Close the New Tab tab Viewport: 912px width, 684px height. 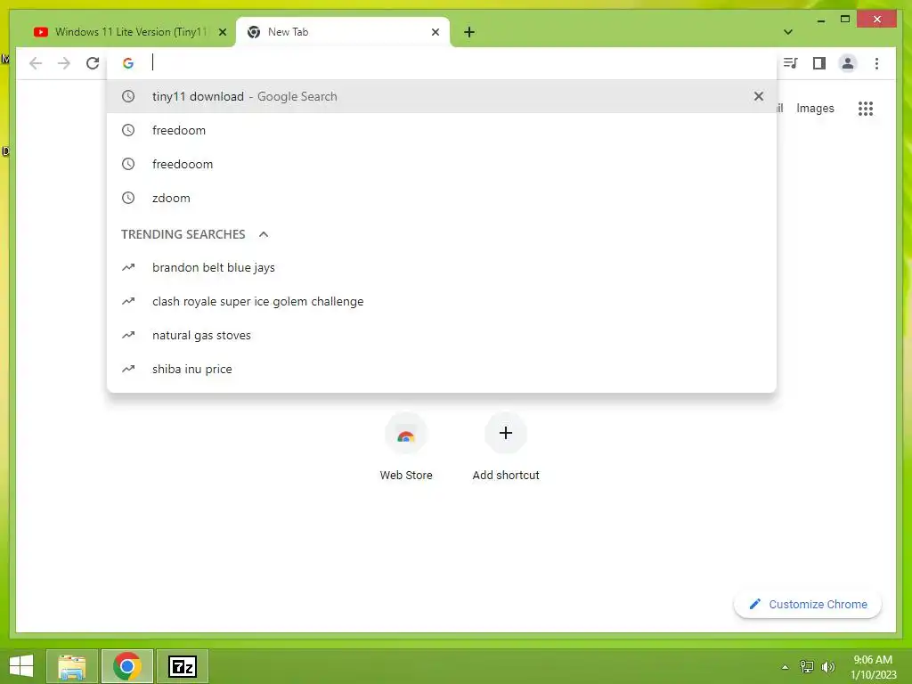[x=435, y=32]
